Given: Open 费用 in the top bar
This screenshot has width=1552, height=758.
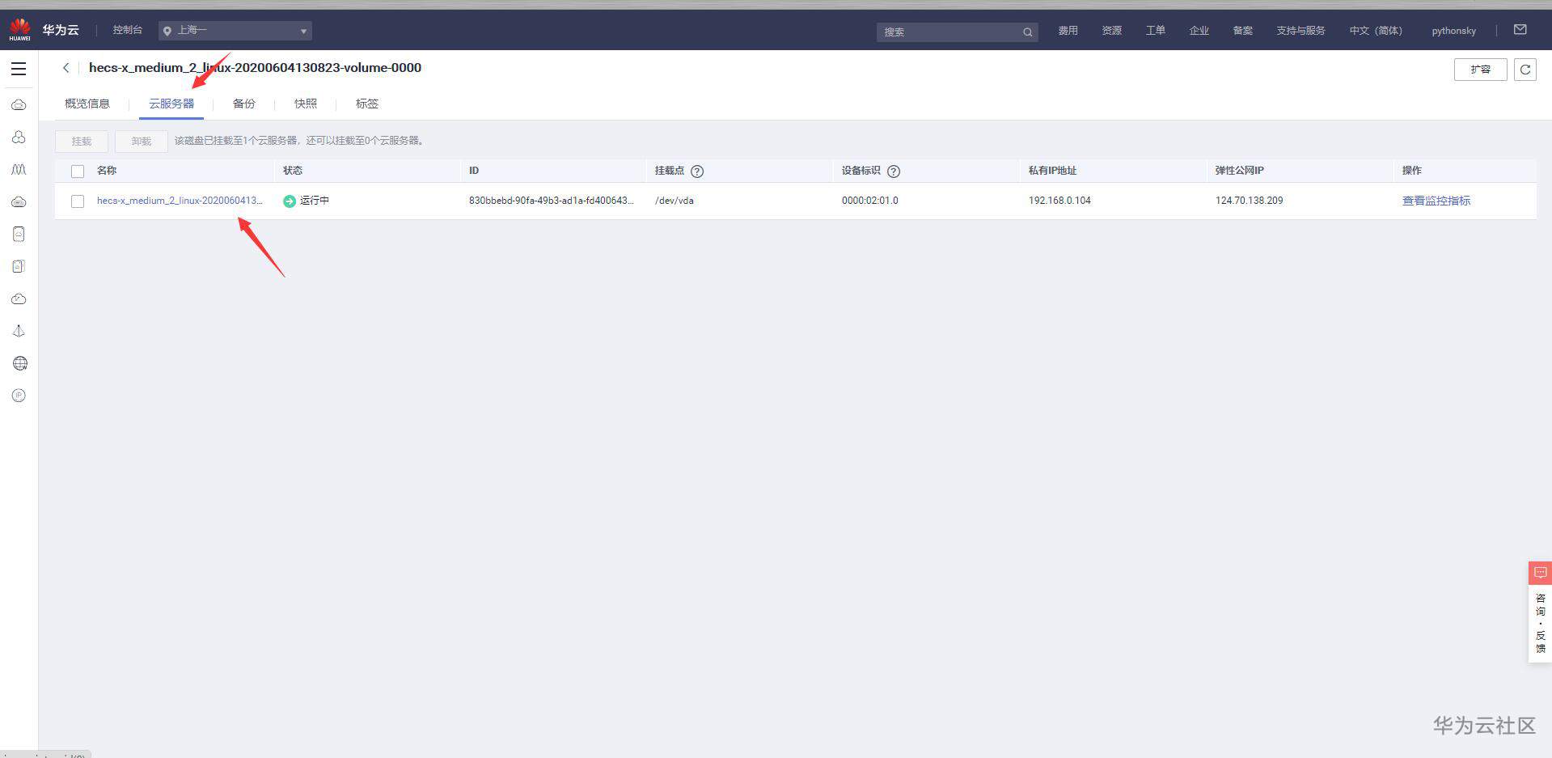Looking at the screenshot, I should [x=1068, y=31].
